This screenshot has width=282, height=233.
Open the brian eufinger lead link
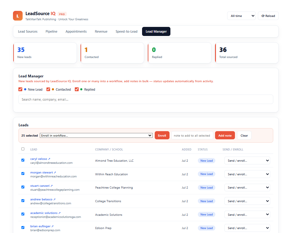click(40, 226)
